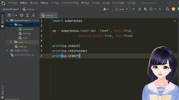This screenshot has width=179, height=100.
Task: Start debugging with the bug icon
Action: (x=140, y=9)
